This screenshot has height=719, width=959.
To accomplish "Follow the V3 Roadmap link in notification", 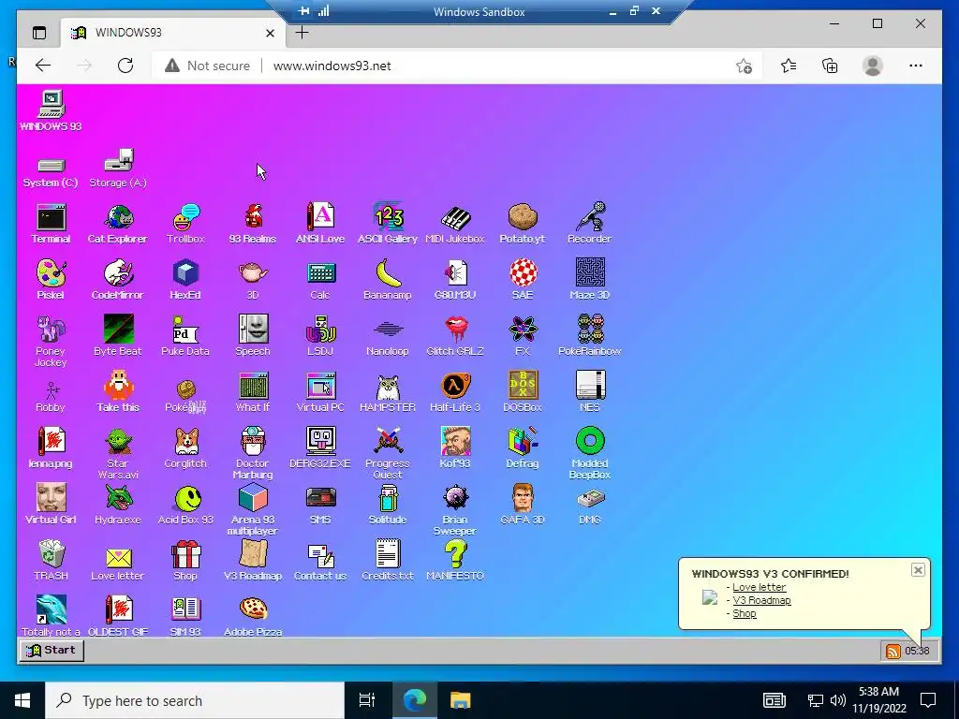I will click(x=761, y=600).
